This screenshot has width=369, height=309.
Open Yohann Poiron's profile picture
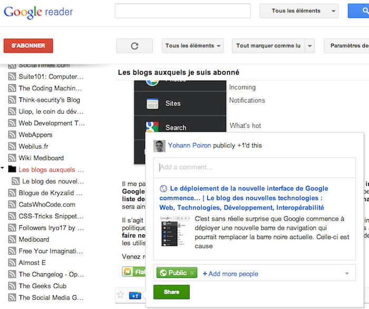(x=159, y=146)
